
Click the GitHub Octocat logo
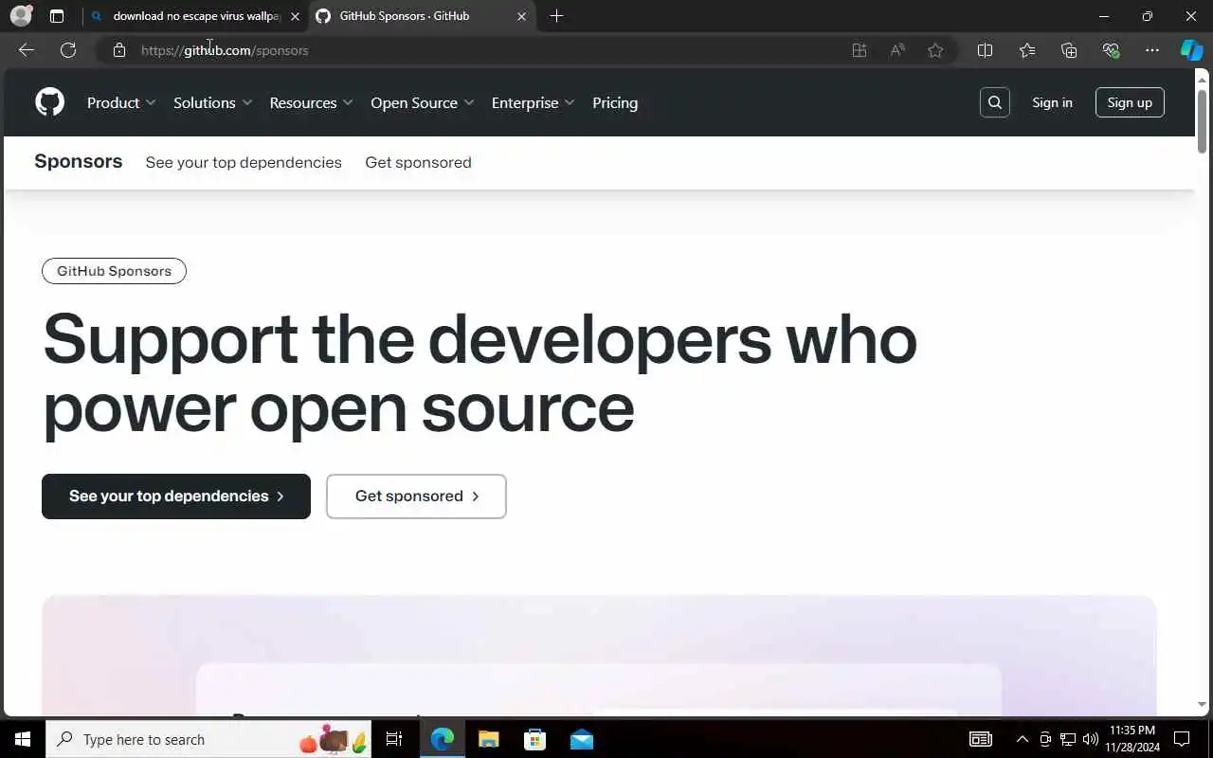49,102
